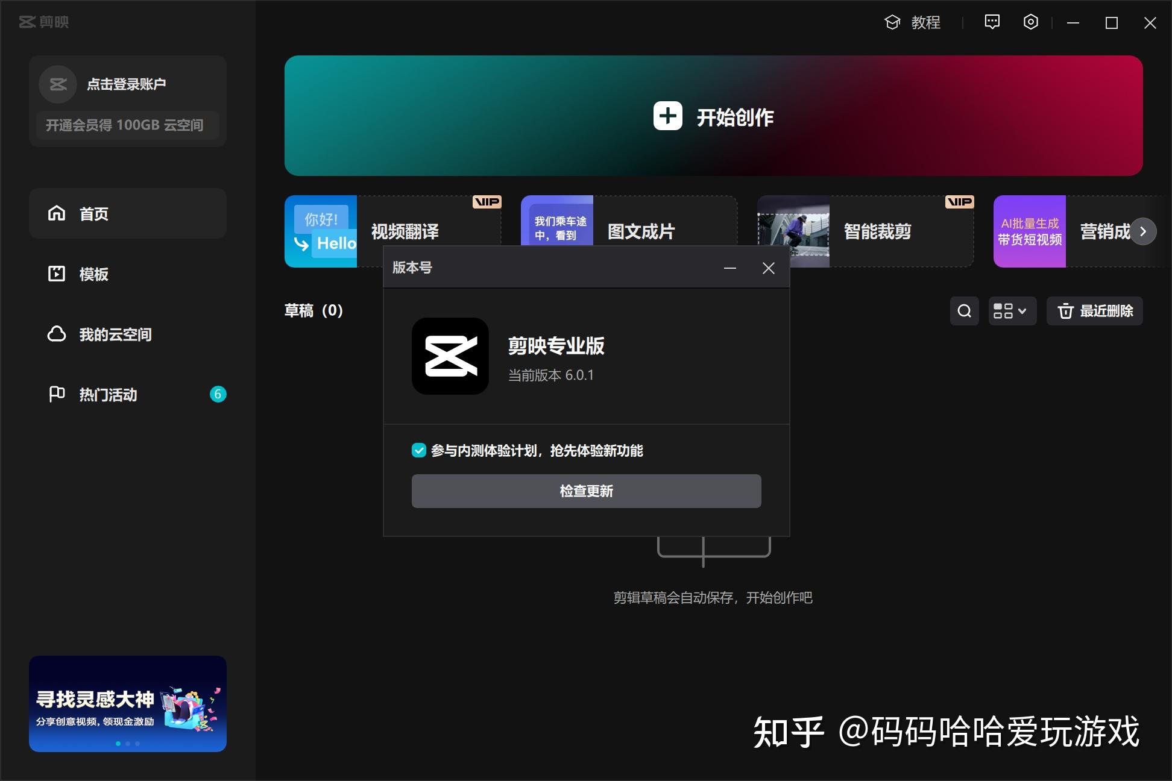The width and height of the screenshot is (1172, 781).
Task: Open the 图文成片 tool
Action: point(641,232)
